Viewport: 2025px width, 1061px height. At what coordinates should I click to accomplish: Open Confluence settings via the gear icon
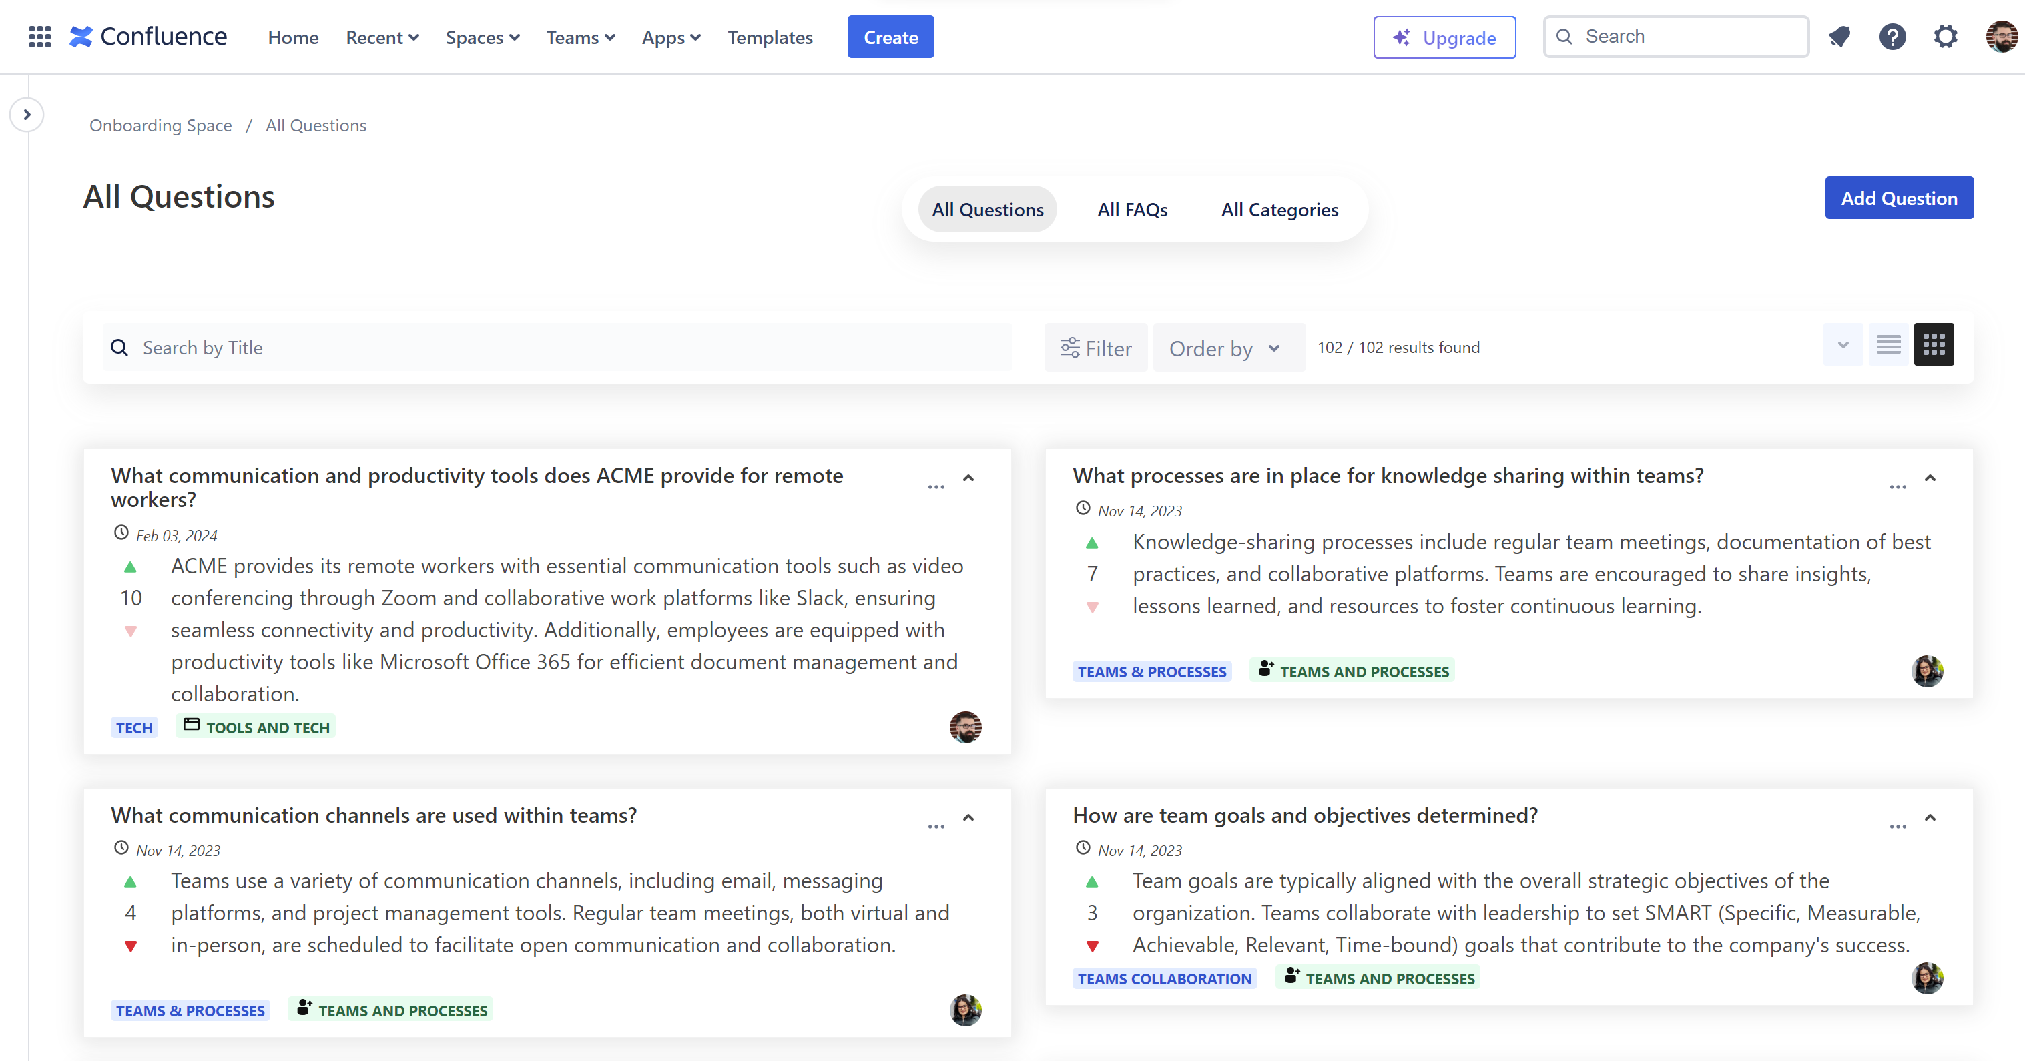[x=1946, y=36]
